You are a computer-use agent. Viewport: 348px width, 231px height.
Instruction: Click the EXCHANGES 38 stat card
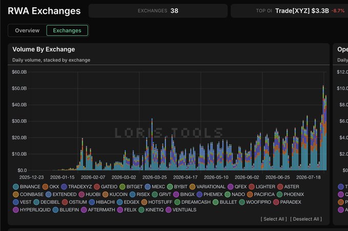[158, 11]
